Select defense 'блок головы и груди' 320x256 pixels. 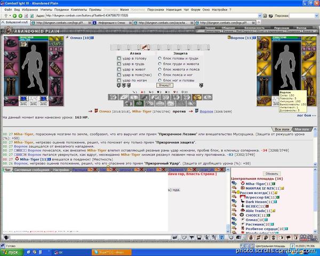pyautogui.click(x=160, y=58)
